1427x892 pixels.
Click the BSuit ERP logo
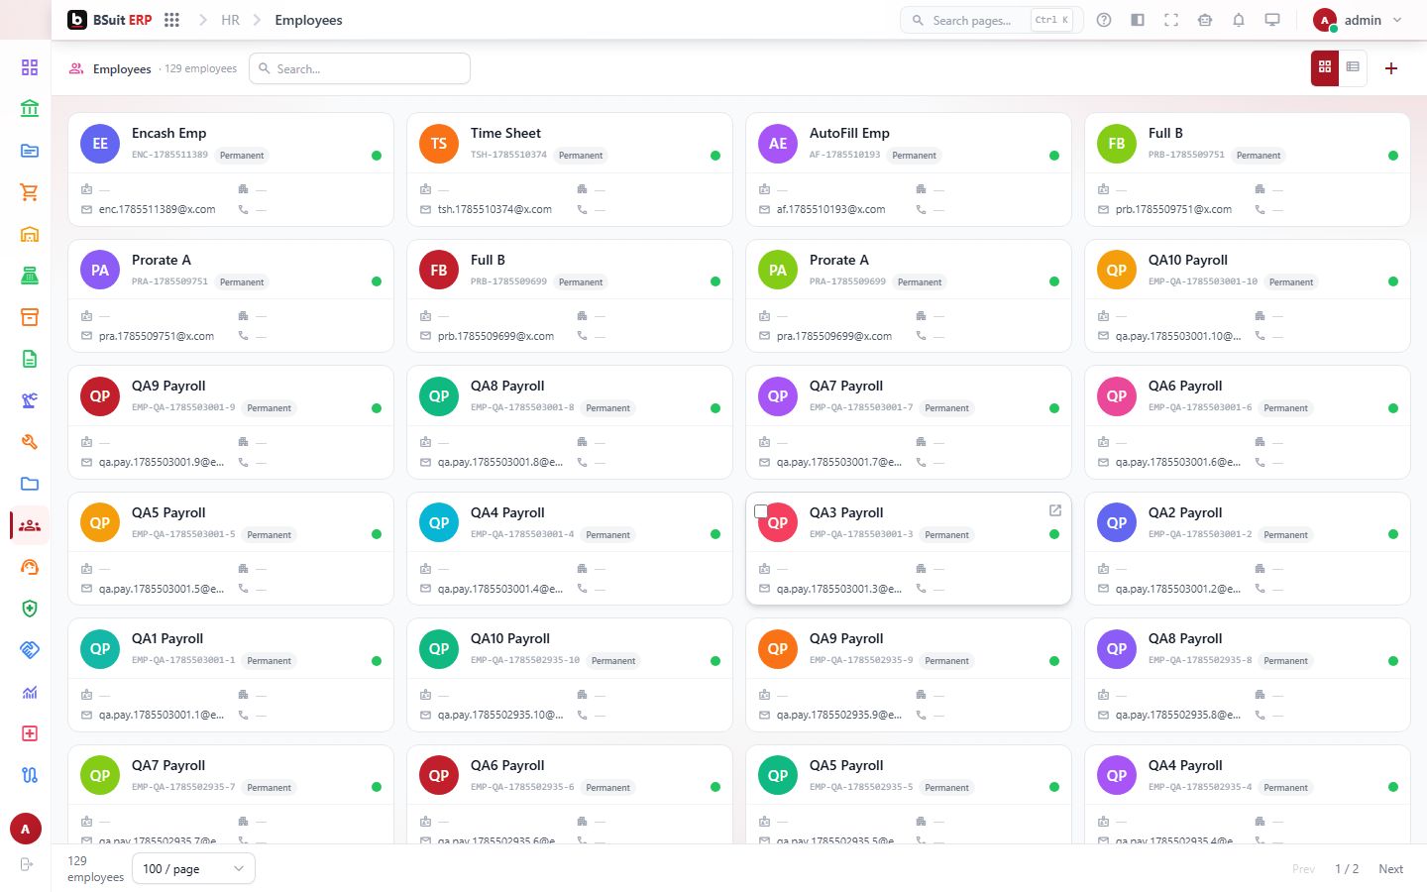pyautogui.click(x=109, y=20)
